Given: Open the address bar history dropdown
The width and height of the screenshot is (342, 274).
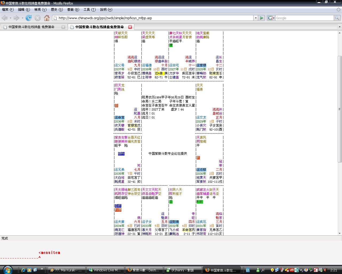Looking at the screenshot, I should [x=256, y=18].
